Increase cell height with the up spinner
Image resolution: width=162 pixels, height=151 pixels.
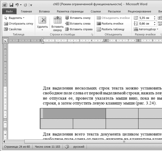tap(155, 17)
